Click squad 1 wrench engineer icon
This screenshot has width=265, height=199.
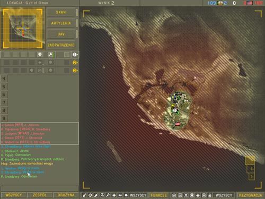click(50, 55)
